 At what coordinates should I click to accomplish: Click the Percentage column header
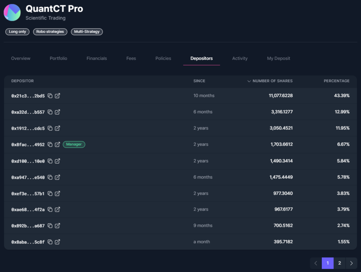336,81
